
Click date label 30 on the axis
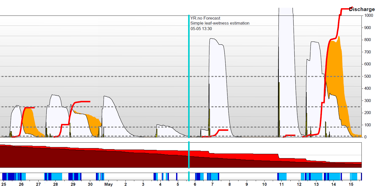(90, 184)
